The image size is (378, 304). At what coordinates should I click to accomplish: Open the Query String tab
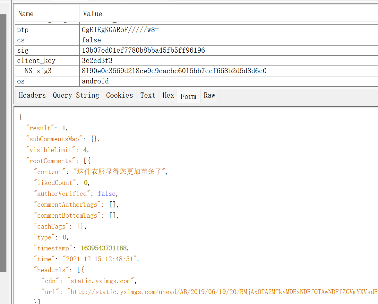76,95
